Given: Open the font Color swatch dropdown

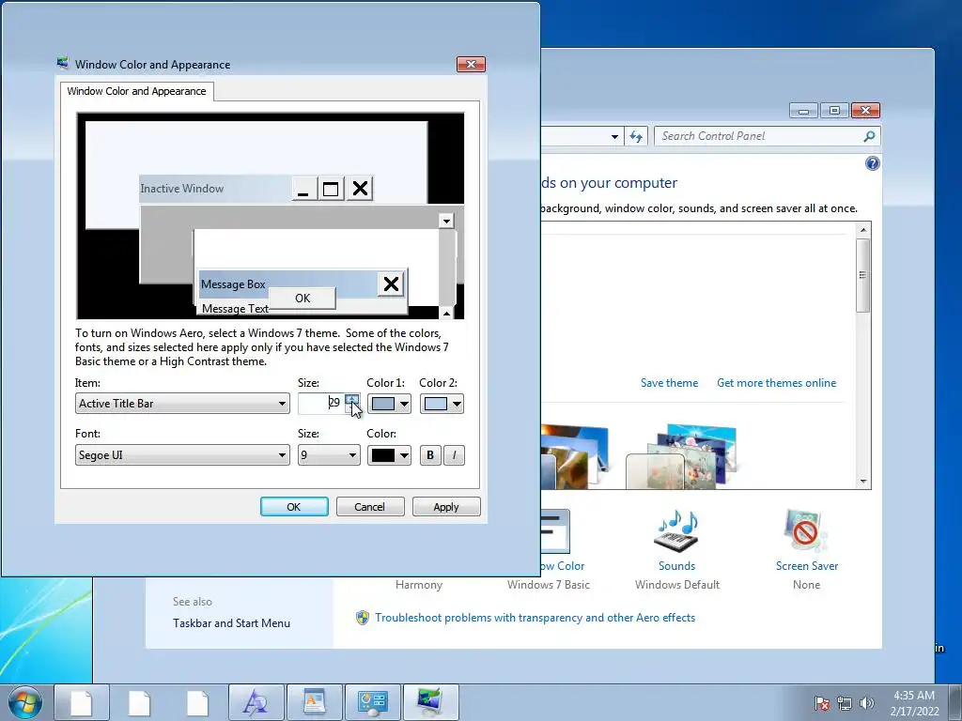Looking at the screenshot, I should [389, 455].
